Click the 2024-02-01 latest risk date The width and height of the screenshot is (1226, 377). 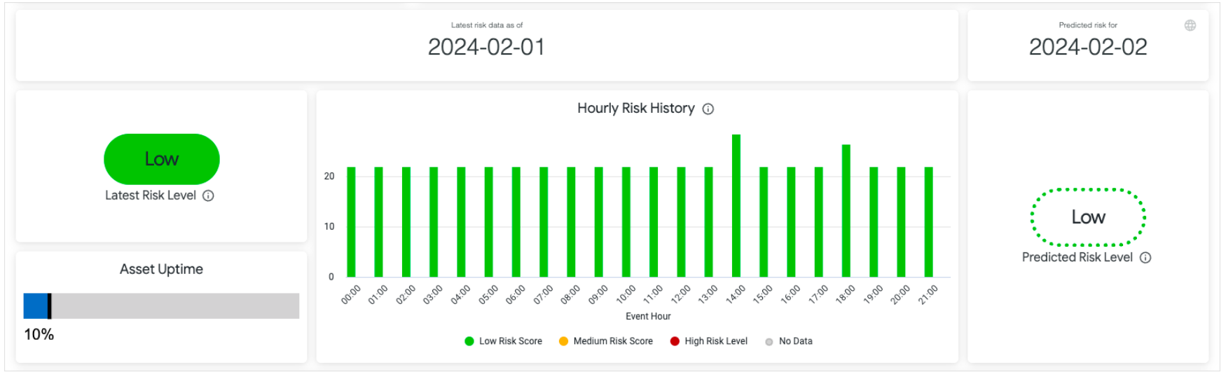coord(486,47)
